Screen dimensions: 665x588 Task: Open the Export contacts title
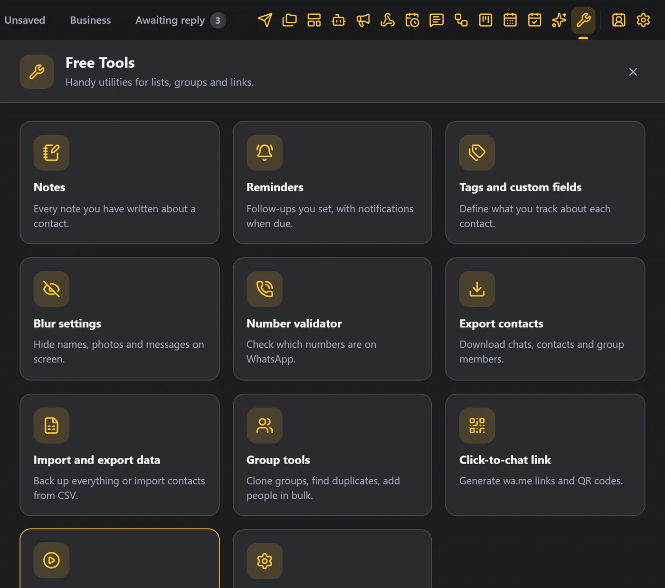point(501,323)
